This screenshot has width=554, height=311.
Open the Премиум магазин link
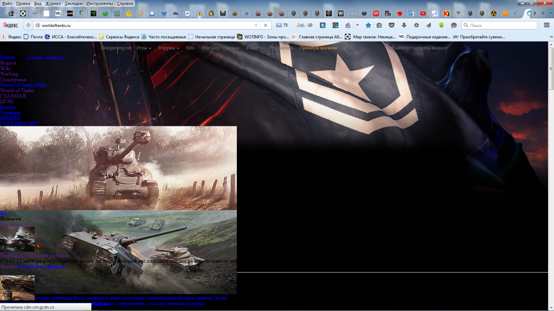pos(318,48)
